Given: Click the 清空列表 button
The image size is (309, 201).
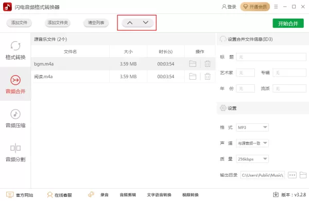Looking at the screenshot, I should point(96,23).
